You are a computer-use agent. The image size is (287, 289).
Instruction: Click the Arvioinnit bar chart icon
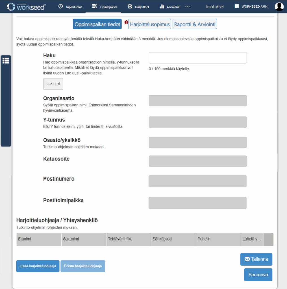point(162,6)
